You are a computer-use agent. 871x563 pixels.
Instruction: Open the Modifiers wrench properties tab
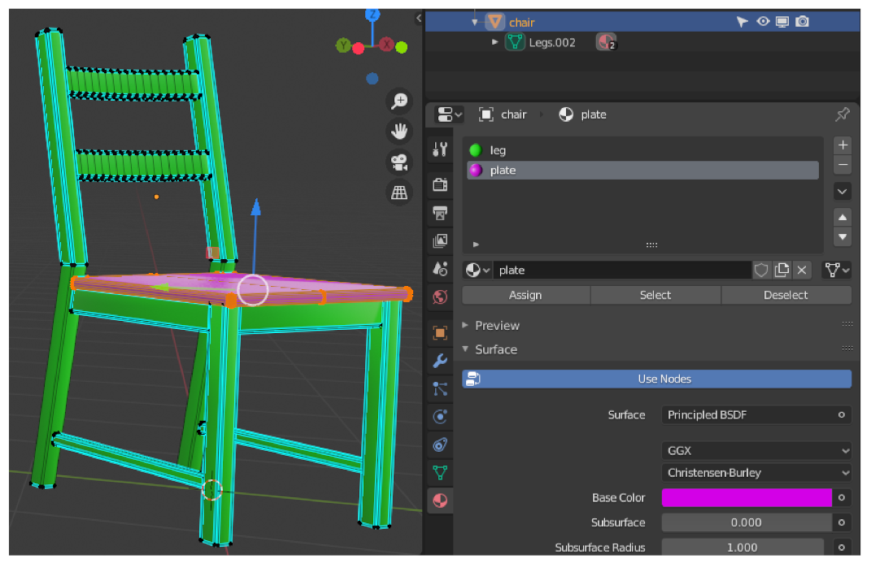440,361
